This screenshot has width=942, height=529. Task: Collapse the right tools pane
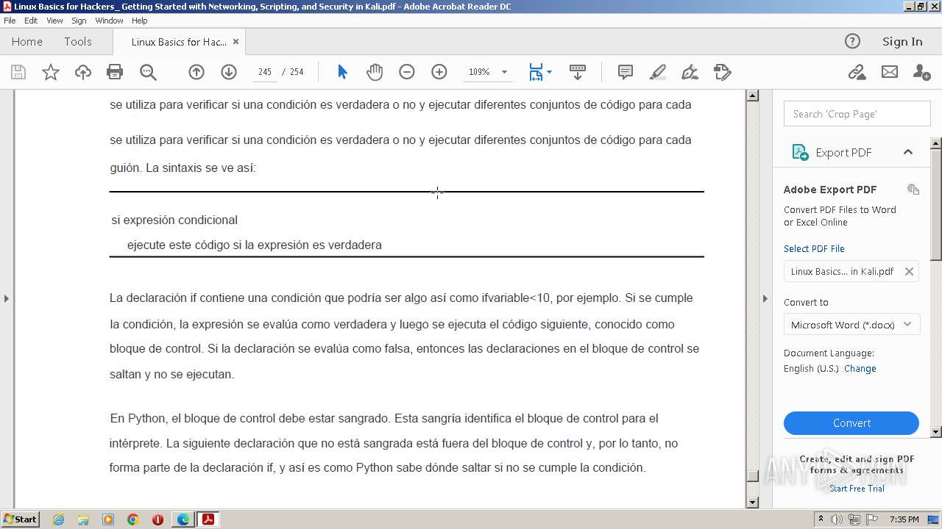[765, 298]
